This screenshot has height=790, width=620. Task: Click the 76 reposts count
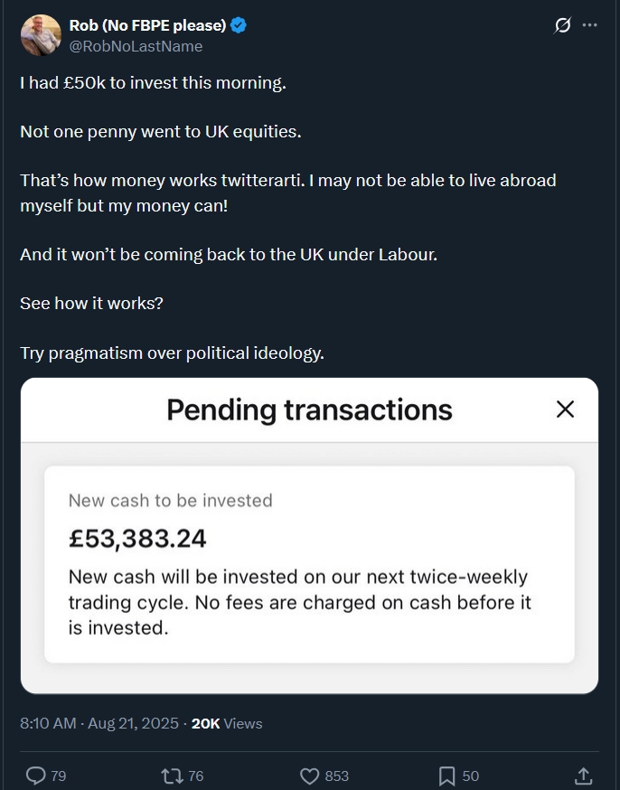pyautogui.click(x=195, y=776)
